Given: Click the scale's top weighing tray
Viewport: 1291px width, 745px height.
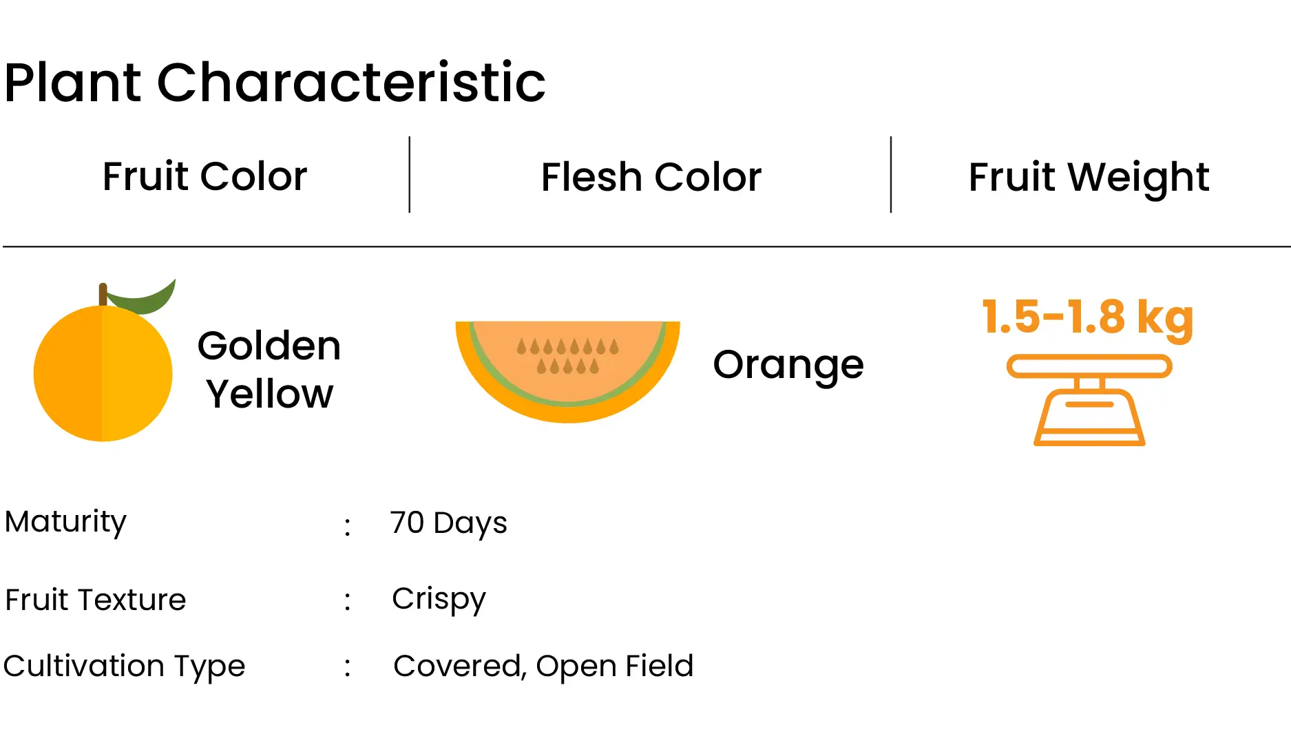Looking at the screenshot, I should (1089, 366).
